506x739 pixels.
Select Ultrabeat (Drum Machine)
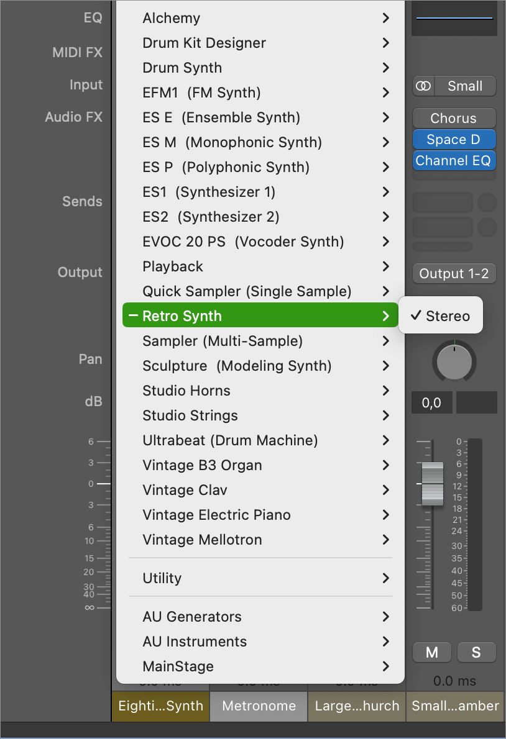260,440
